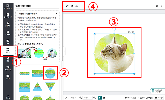Open the 写真 sidebar panel

(x=8, y=42)
